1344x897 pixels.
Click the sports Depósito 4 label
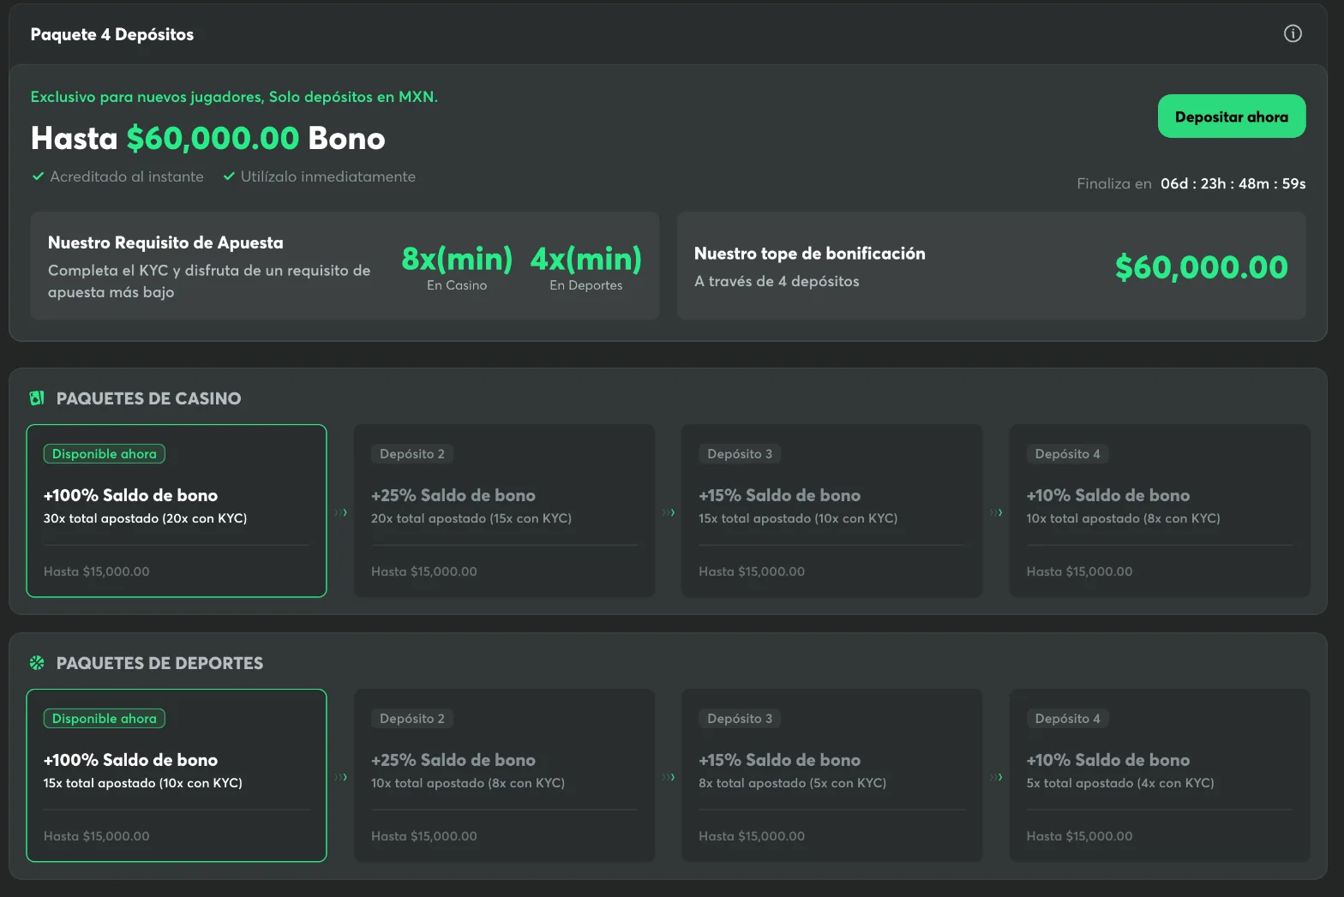coord(1067,719)
